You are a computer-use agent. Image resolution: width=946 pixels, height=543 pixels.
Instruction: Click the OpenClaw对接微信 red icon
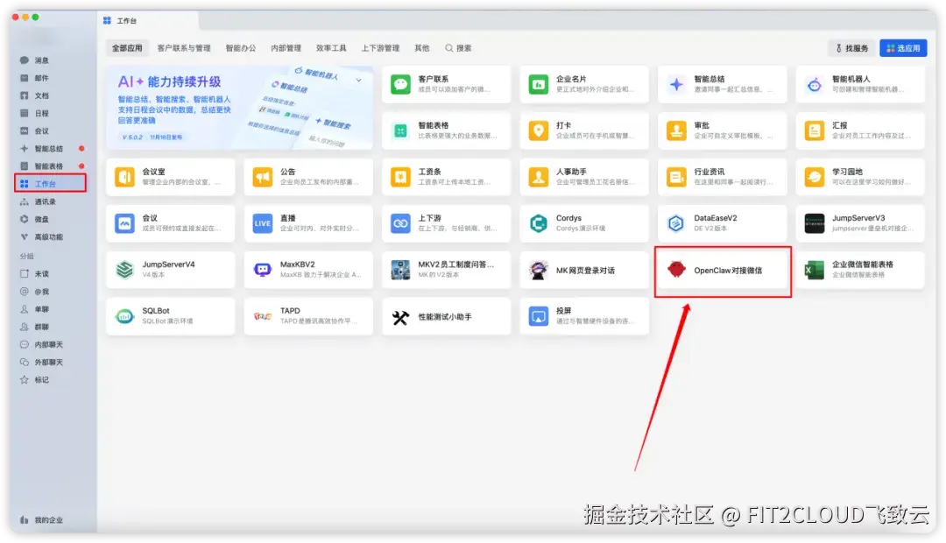pyautogui.click(x=676, y=270)
